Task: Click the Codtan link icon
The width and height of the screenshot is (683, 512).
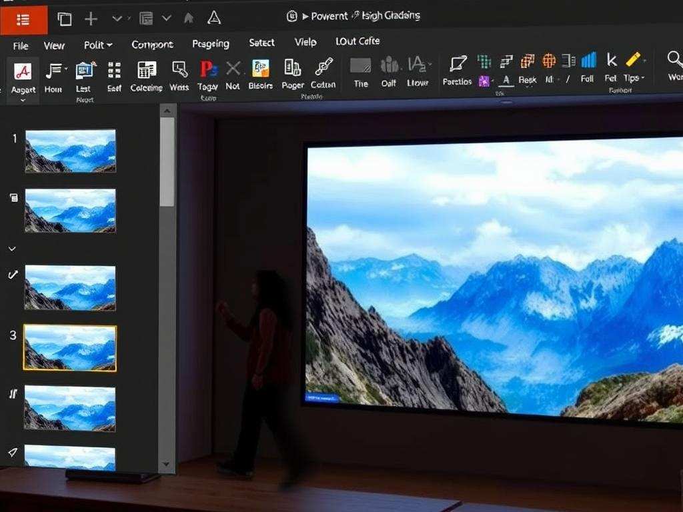Action: tap(323, 67)
